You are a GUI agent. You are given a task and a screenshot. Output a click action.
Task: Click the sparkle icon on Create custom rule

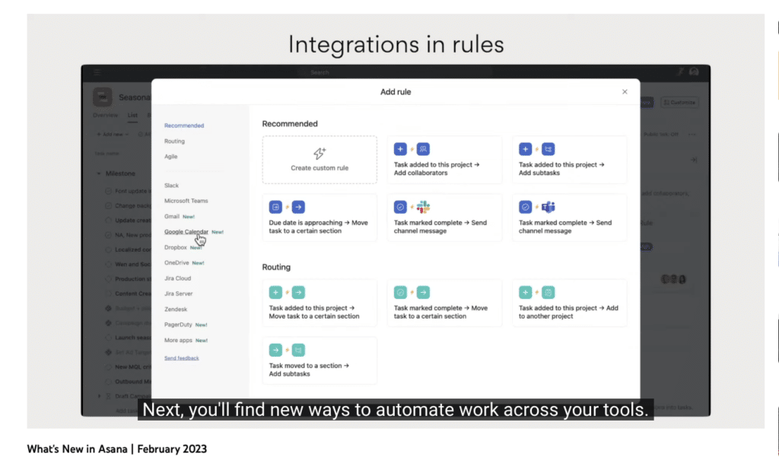tap(320, 153)
